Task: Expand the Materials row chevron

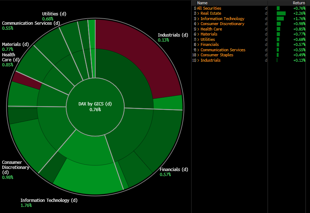Action: tap(198, 34)
